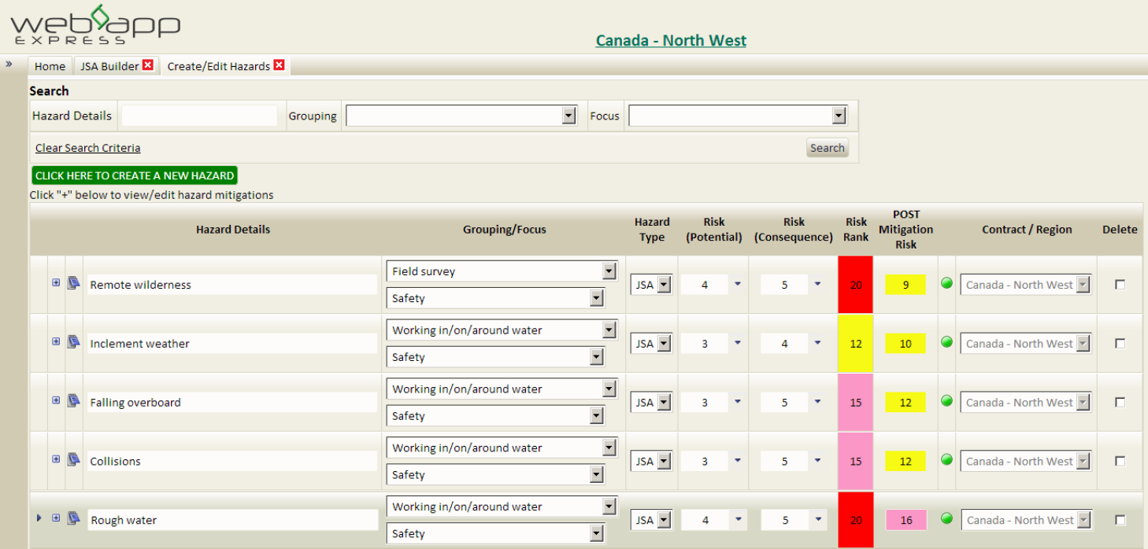
Task: Expand mitigations for Collisions hazard
Action: (x=56, y=459)
